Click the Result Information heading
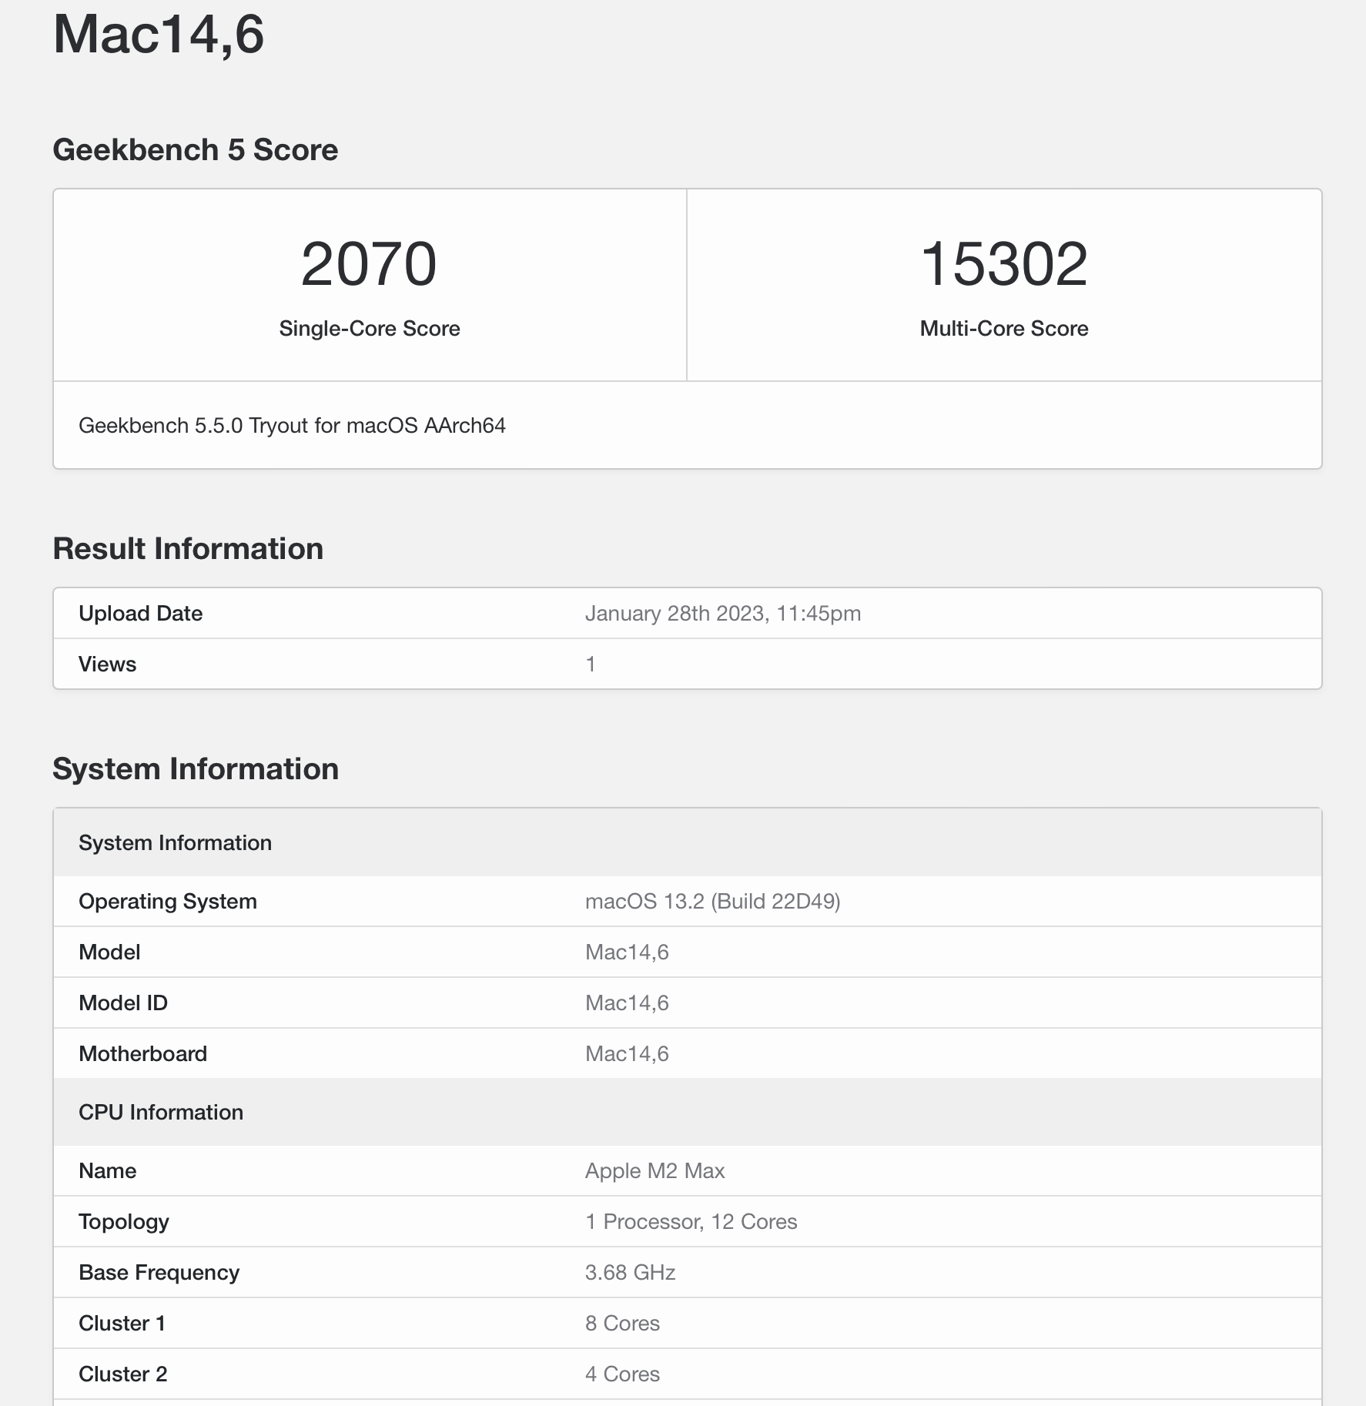 point(189,548)
